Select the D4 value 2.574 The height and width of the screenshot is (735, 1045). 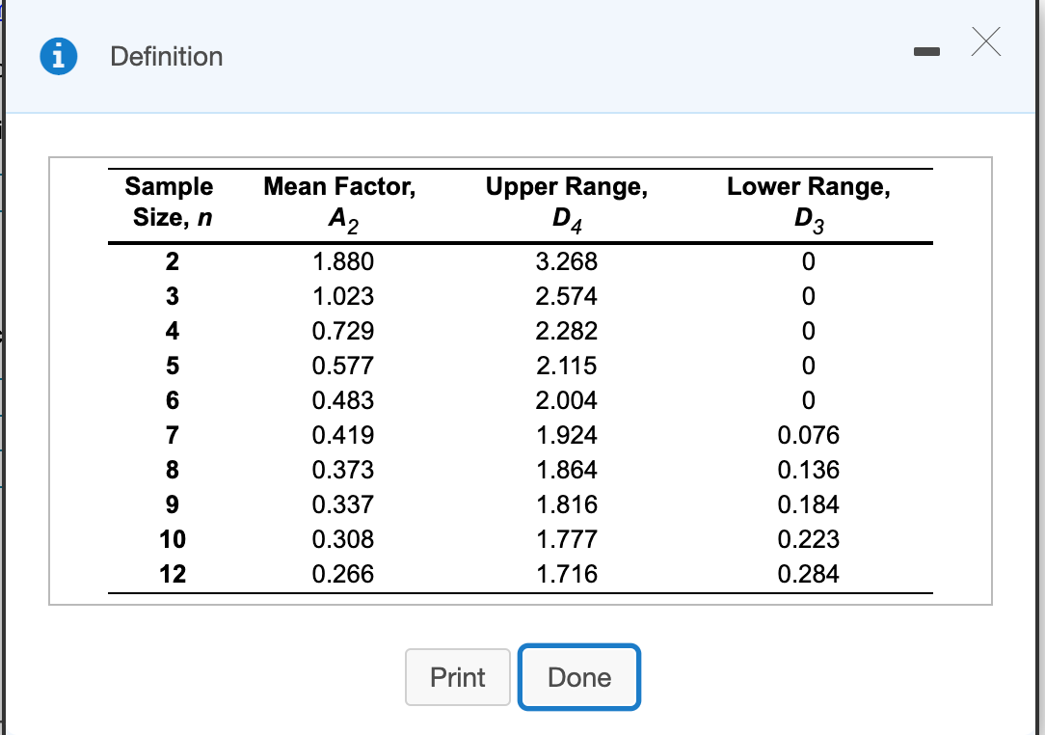coord(569,296)
